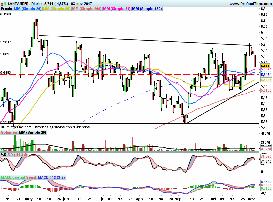Click the blue 5,6454 moving average tag
The image size is (273, 202).
click(x=266, y=75)
